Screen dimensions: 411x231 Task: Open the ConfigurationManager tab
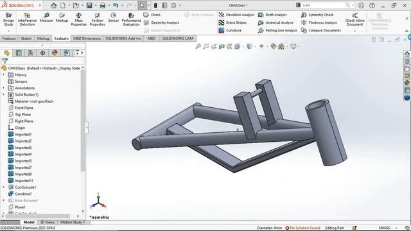point(31,53)
